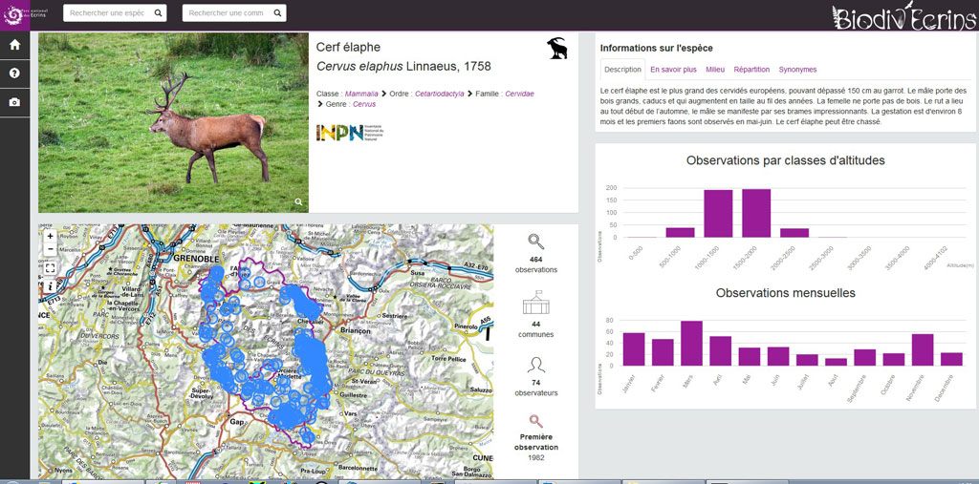
Task: Follow the Cervidae family link
Action: pyautogui.click(x=519, y=94)
